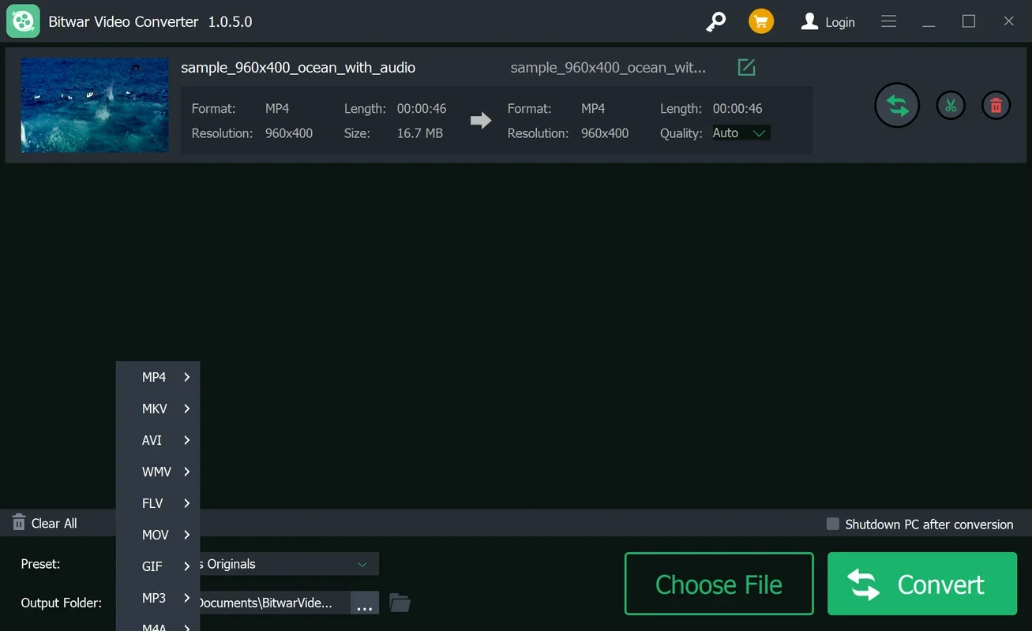Click the Clear All label
This screenshot has width=1032, height=631.
tap(54, 523)
